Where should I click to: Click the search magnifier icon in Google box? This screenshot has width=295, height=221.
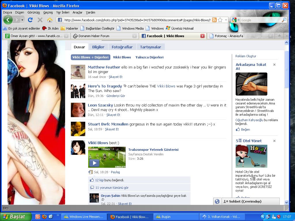(284, 20)
